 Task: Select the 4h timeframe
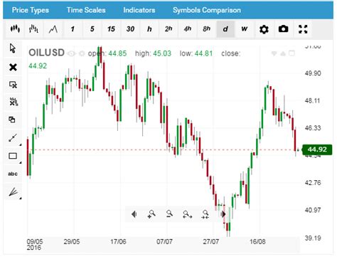[188, 29]
